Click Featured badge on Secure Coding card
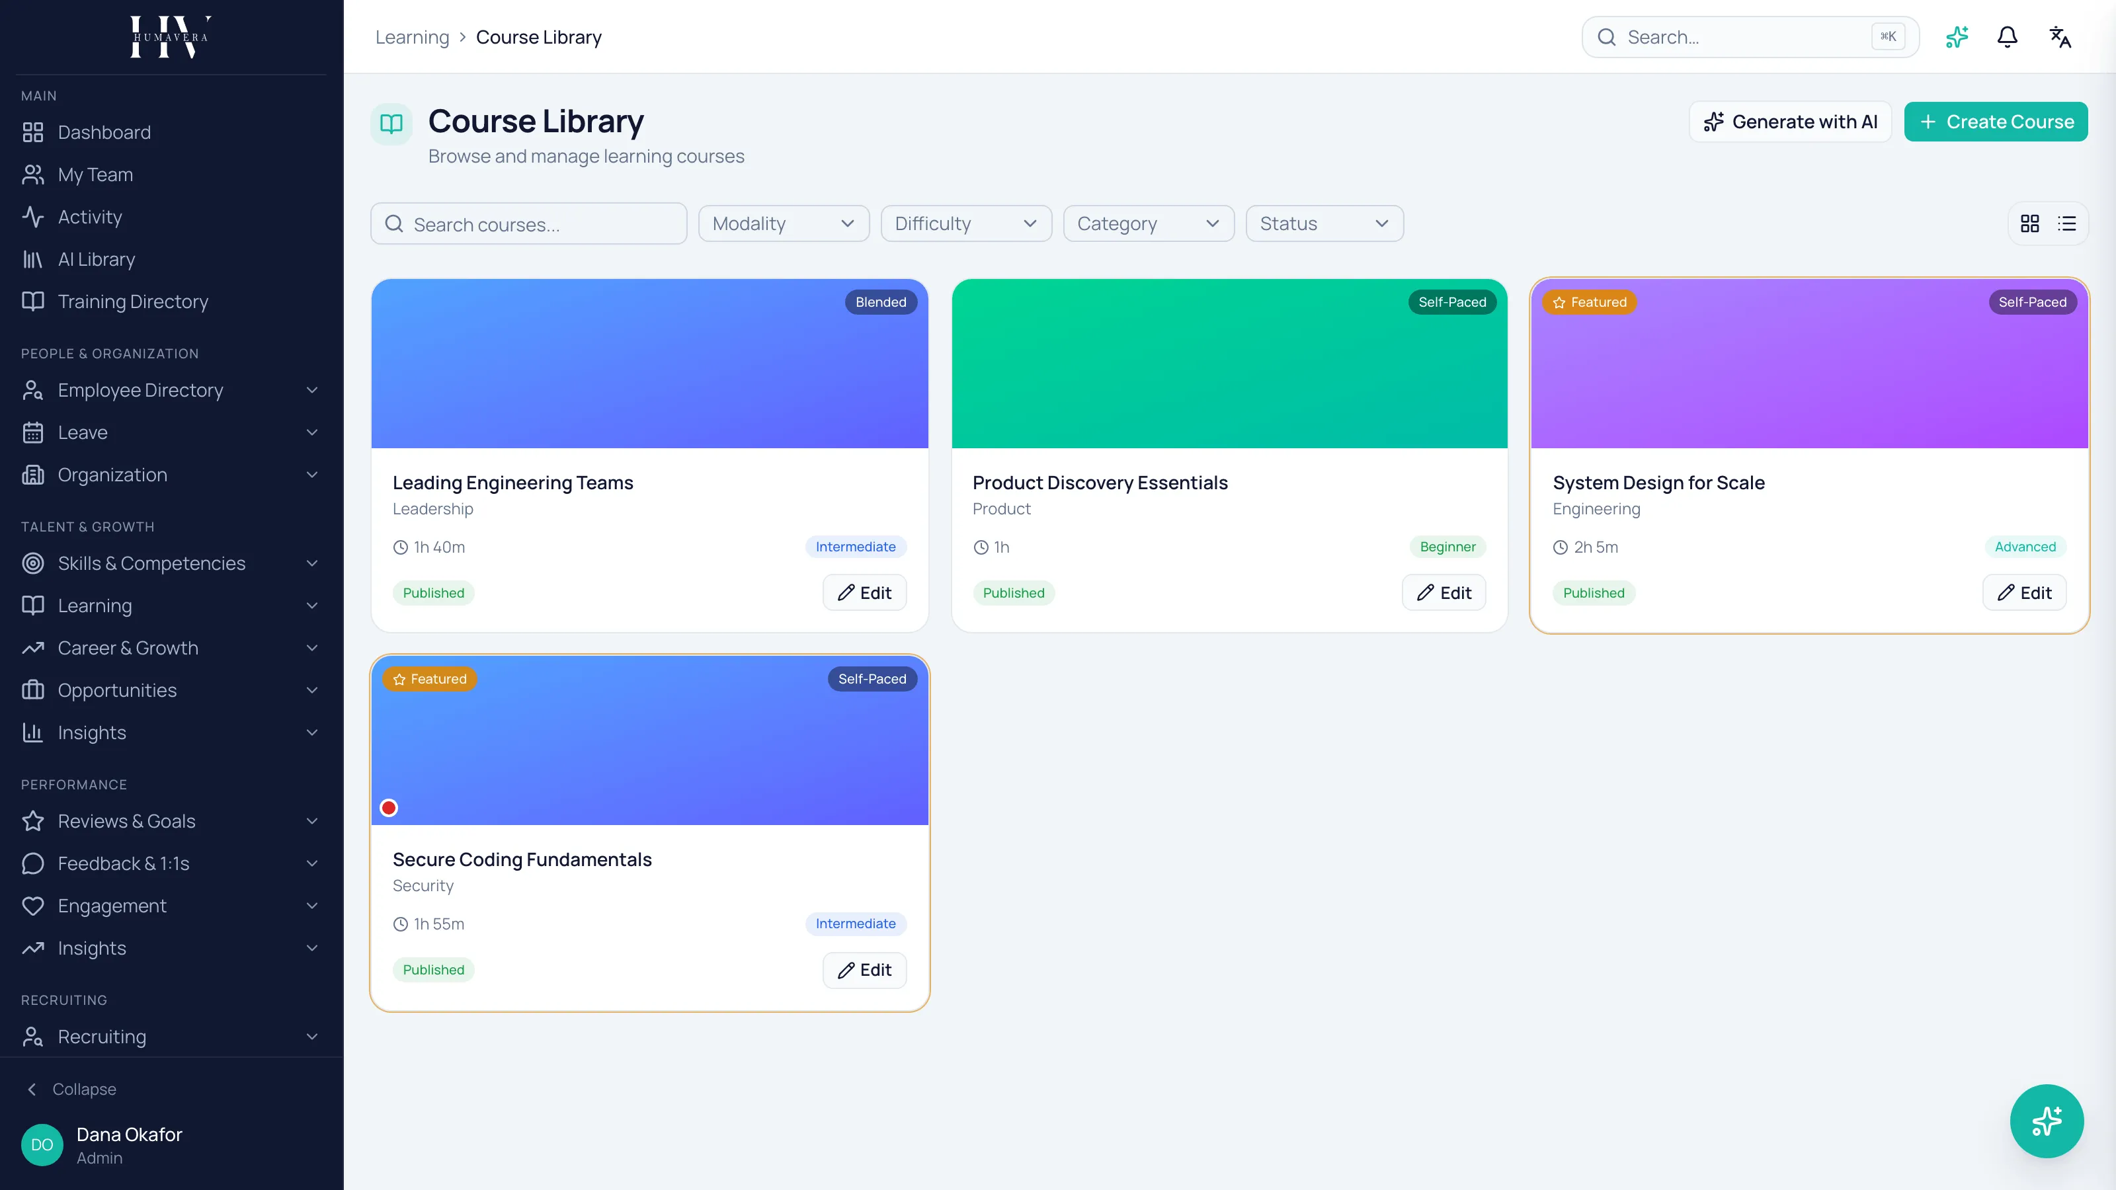 [430, 679]
